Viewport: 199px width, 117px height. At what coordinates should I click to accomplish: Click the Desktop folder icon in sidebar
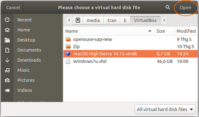coord(7,40)
